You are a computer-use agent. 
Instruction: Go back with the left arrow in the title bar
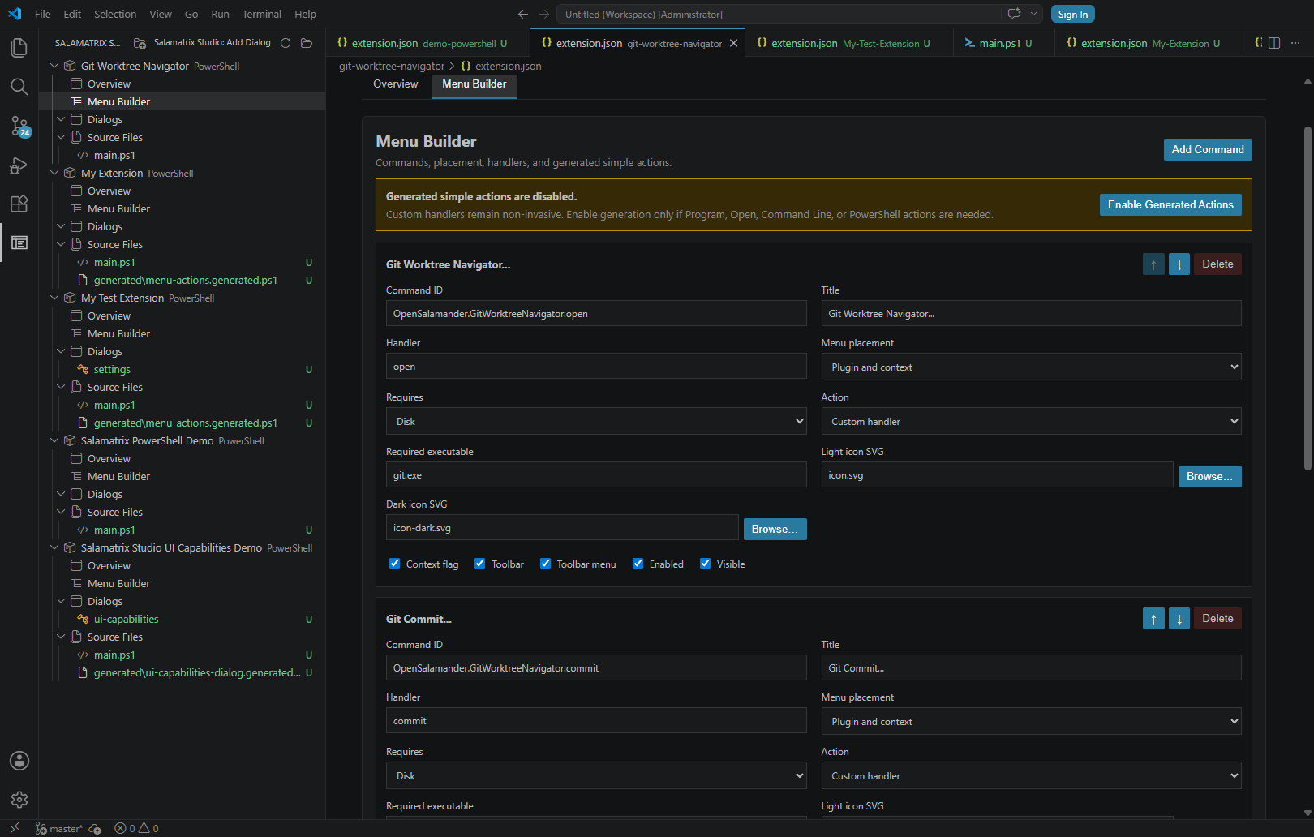tap(523, 14)
